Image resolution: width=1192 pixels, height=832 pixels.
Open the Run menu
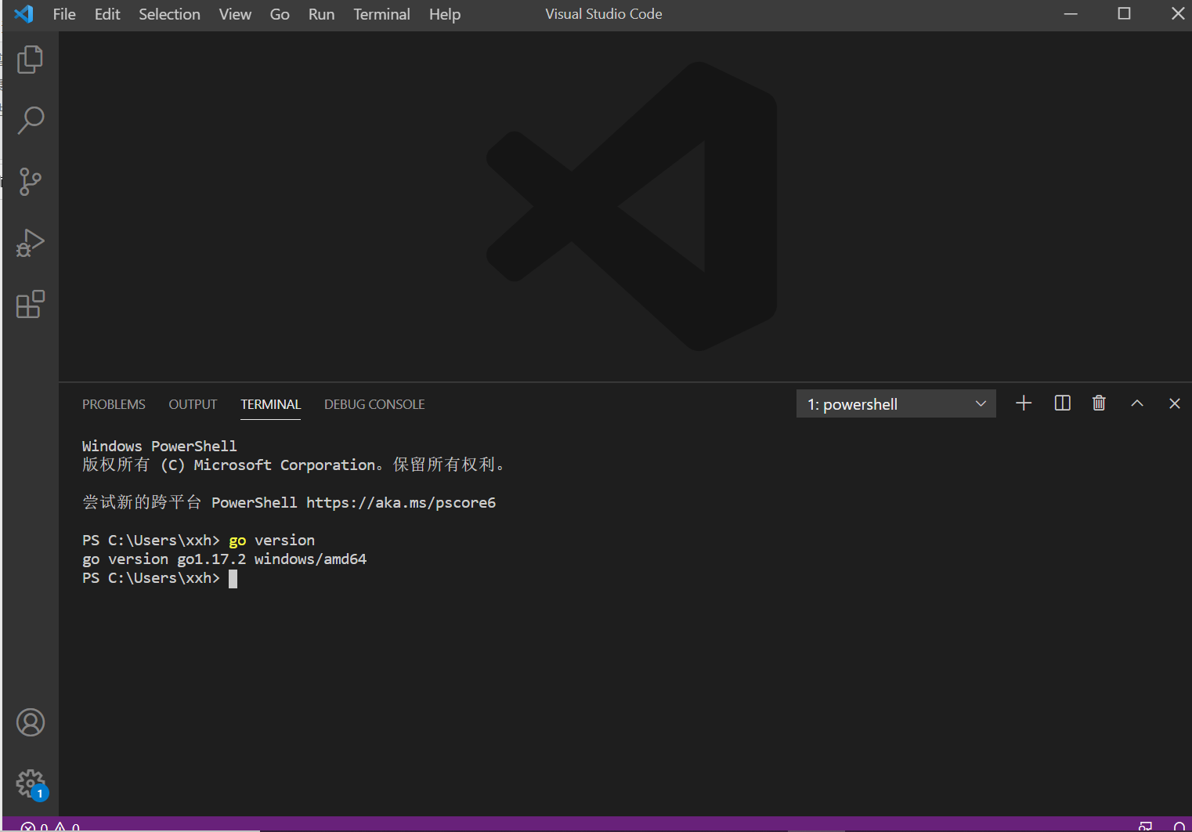coord(321,14)
